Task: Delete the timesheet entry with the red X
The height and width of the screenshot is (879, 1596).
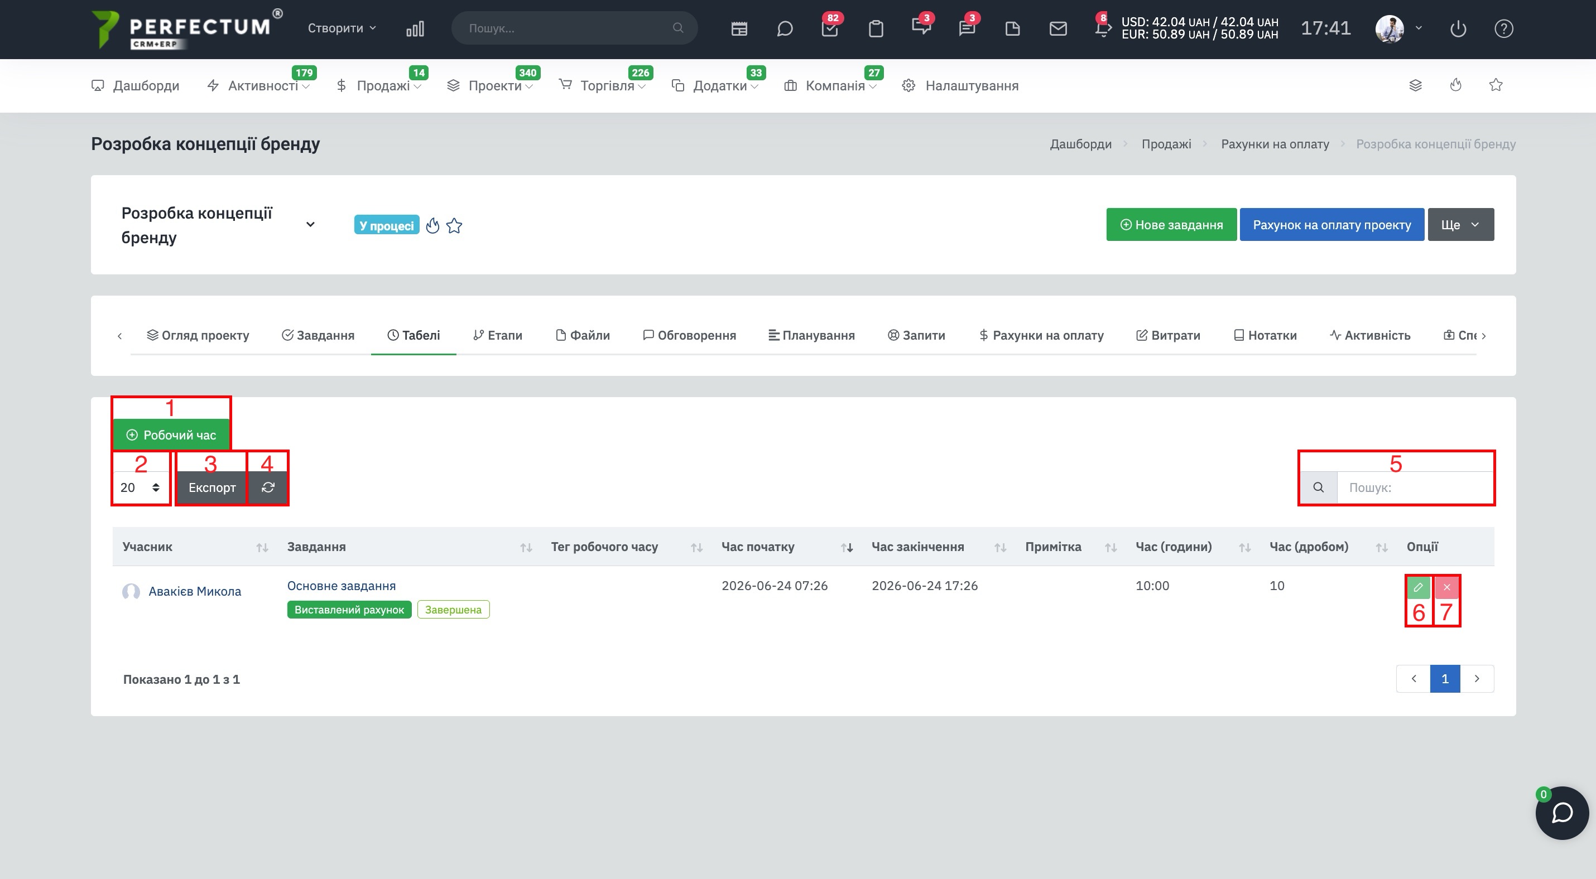Action: point(1446,587)
